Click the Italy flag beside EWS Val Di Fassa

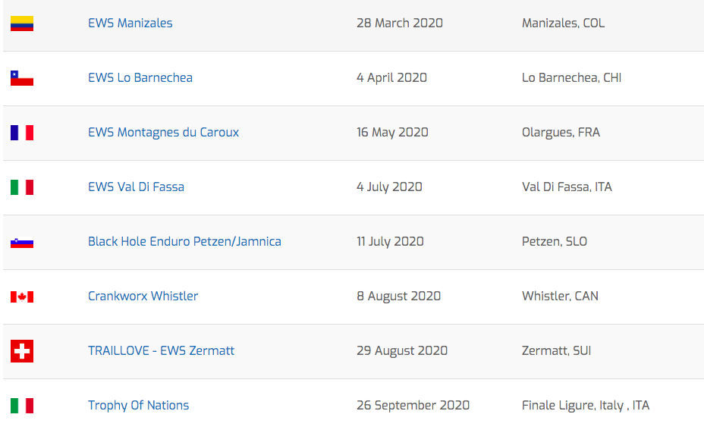(x=22, y=187)
